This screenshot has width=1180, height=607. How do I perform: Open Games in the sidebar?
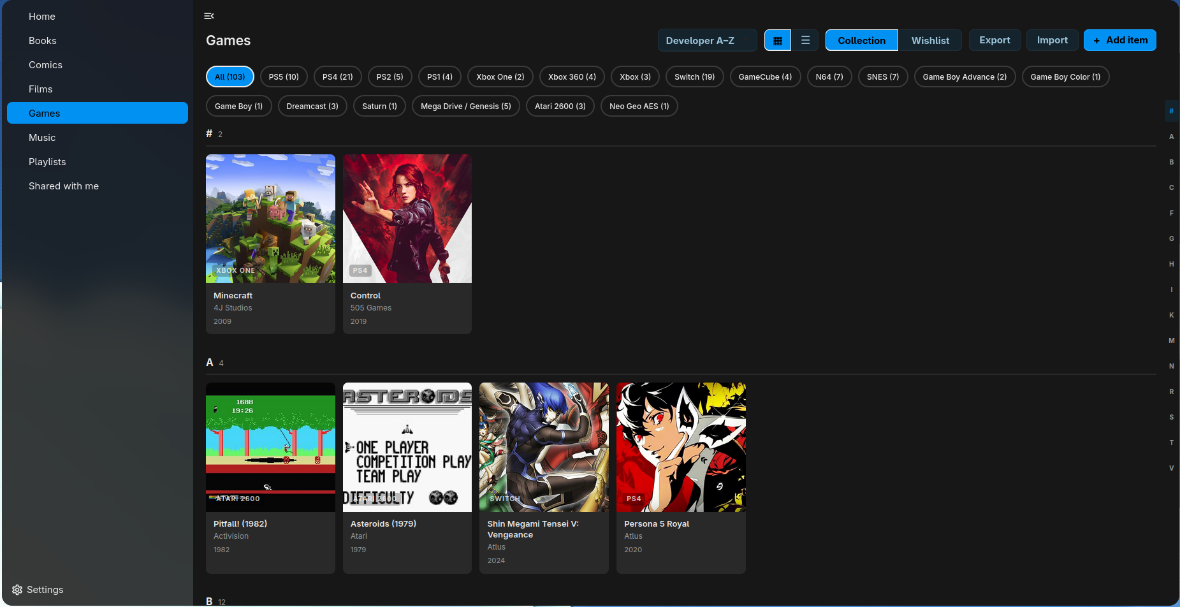tap(98, 113)
